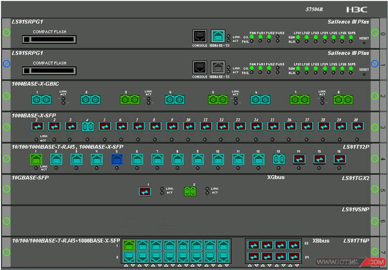Viewport: 388px width, 270px height.
Task: Click the blue screw on slot 1 right edge
Action: 375,64
